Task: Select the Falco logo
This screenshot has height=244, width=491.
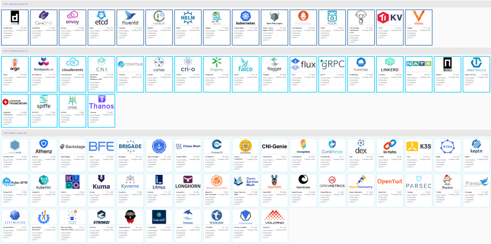Action: pyautogui.click(x=245, y=65)
